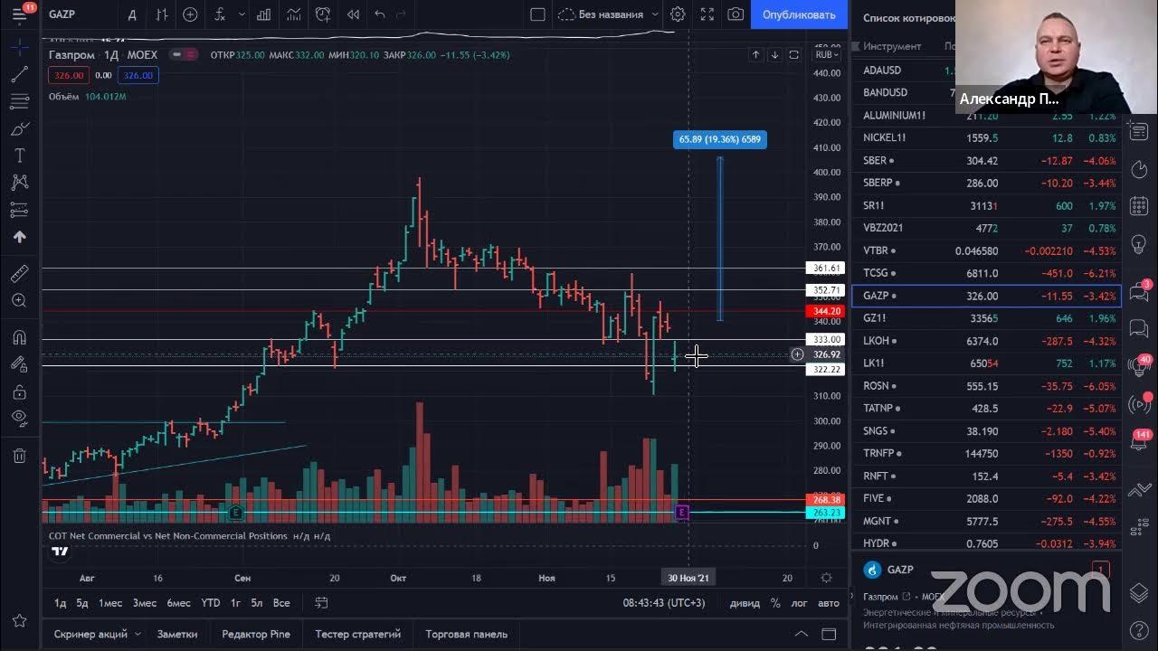The width and height of the screenshot is (1158, 651).
Task: Select LKOH row in watchlist
Action: (986, 341)
